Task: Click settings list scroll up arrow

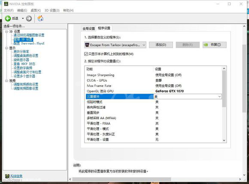Action: [x=224, y=68]
